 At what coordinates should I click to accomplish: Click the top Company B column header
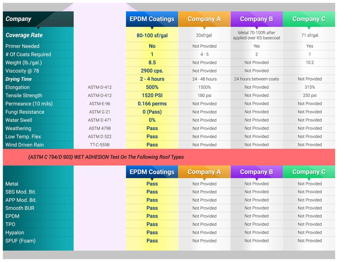(x=257, y=19)
